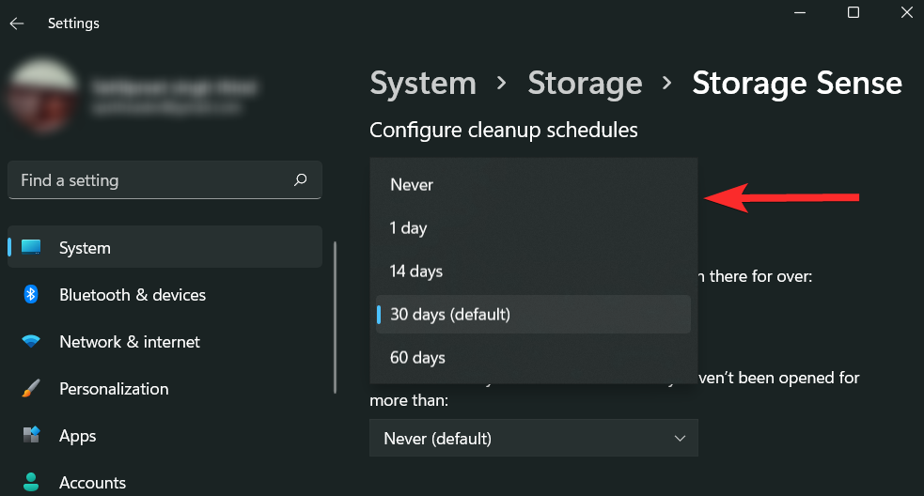
Task: Open Bluetooth & devices settings
Action: tap(133, 295)
